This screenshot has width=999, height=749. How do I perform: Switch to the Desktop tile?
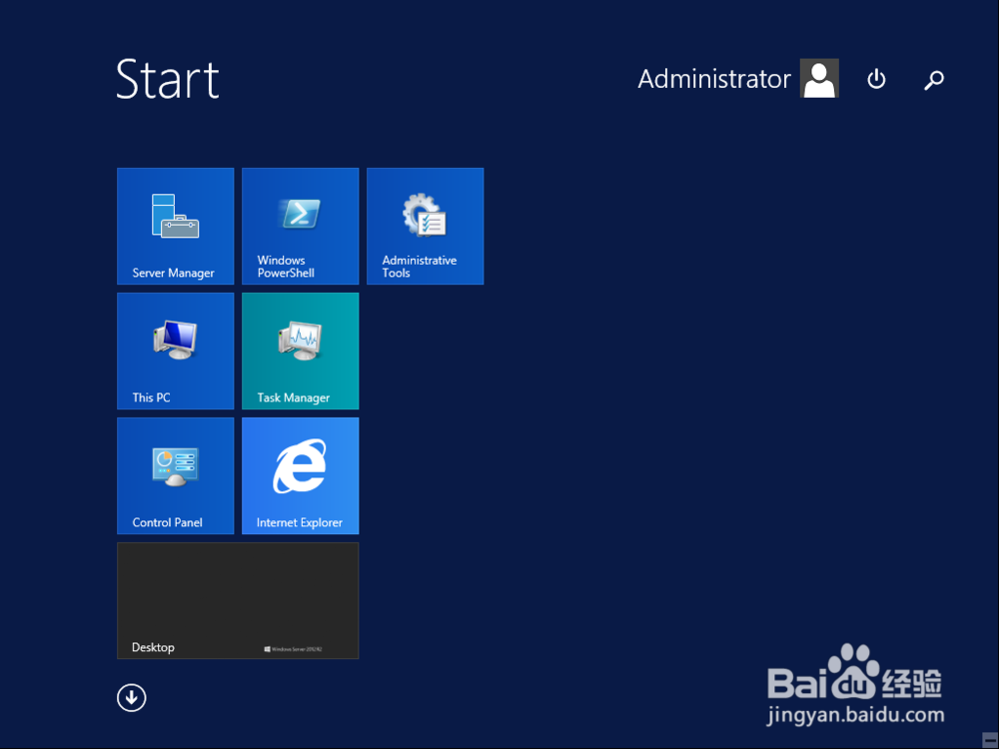click(x=238, y=600)
